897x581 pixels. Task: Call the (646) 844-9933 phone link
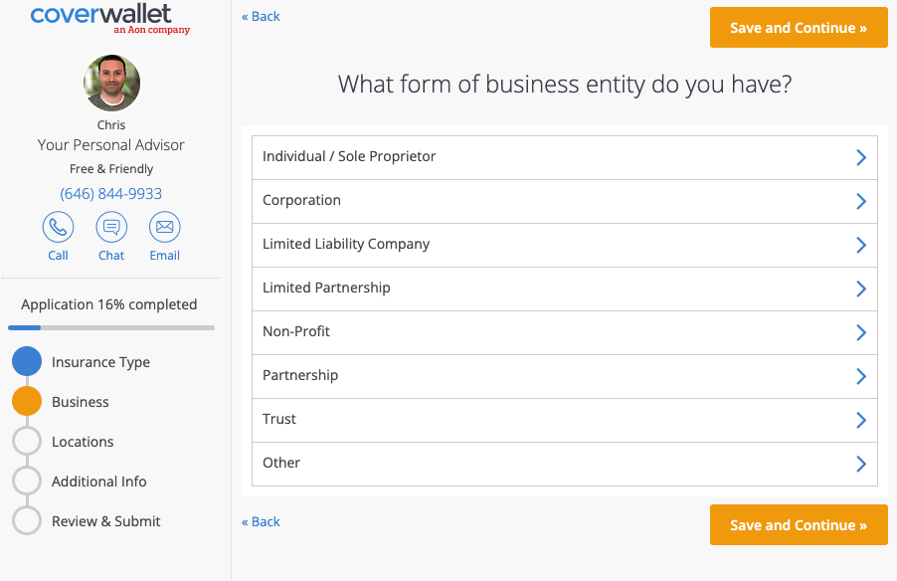(110, 193)
